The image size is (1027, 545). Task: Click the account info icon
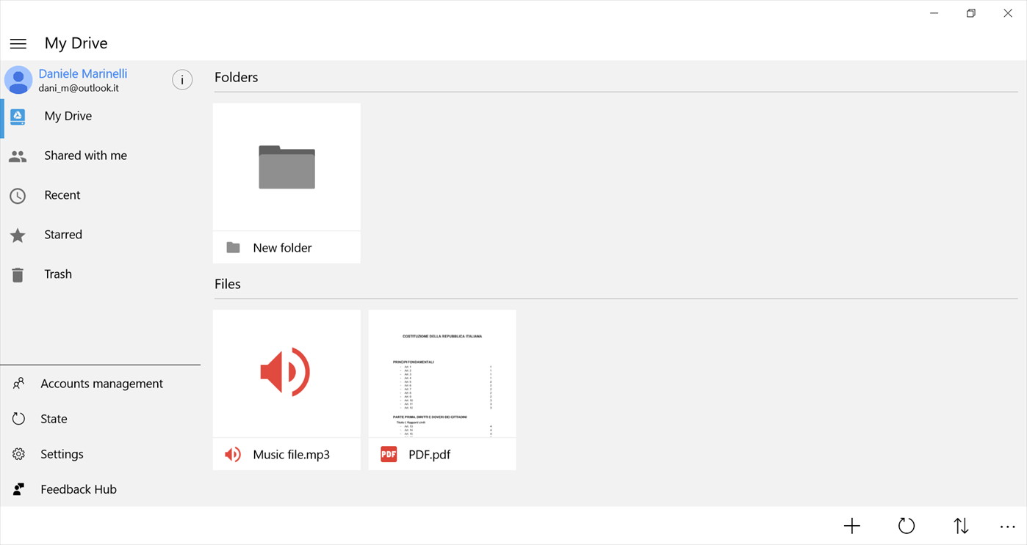tap(182, 80)
